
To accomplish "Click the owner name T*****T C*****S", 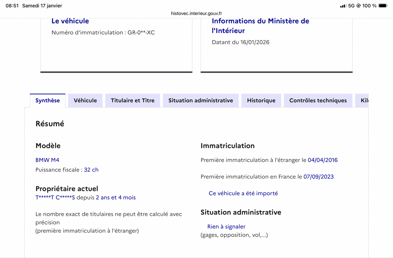I will click(55, 197).
